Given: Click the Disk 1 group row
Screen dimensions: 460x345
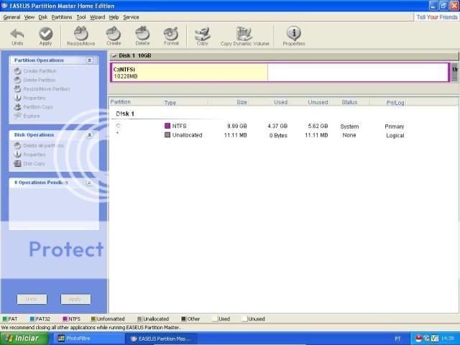Looking at the screenshot, I should (x=125, y=114).
